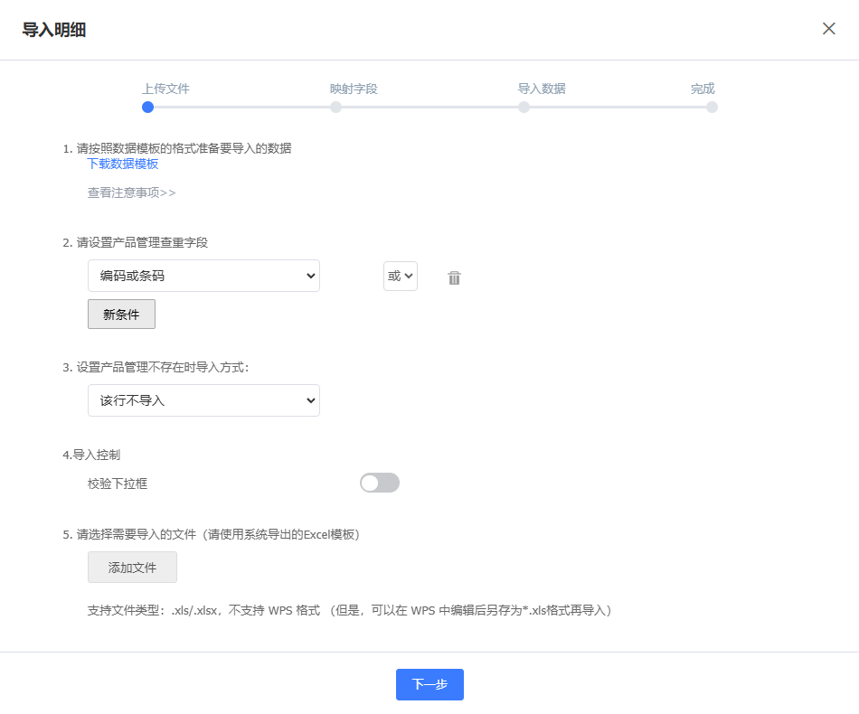
Task: Proceed with the 下一步 button
Action: pyautogui.click(x=429, y=684)
